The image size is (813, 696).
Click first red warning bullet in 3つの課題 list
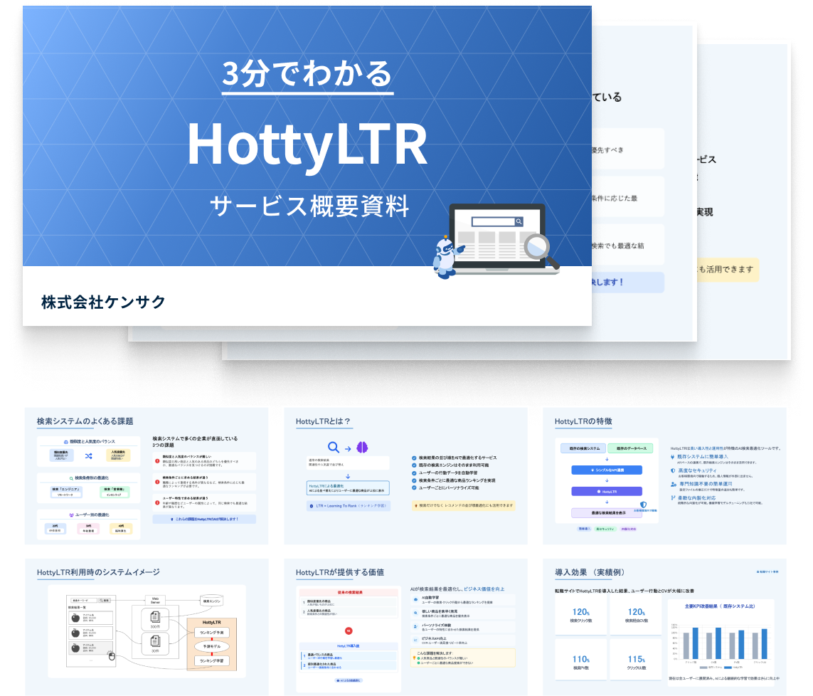(x=157, y=461)
